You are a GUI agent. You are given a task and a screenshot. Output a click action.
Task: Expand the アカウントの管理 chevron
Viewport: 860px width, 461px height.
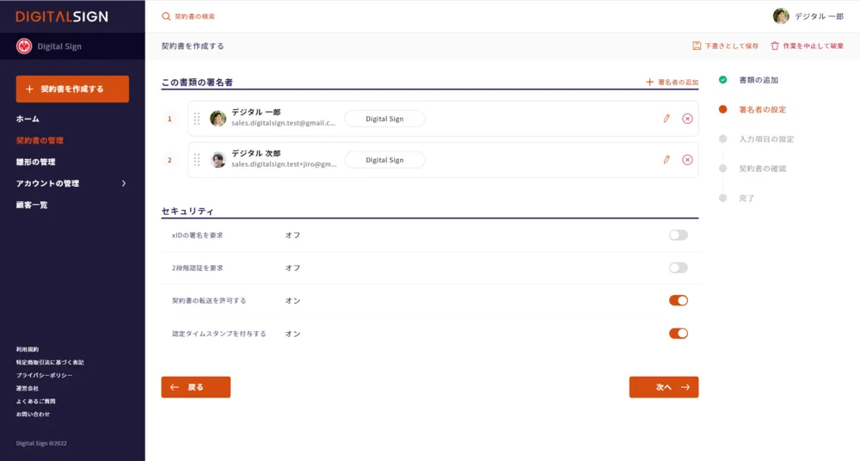(124, 183)
